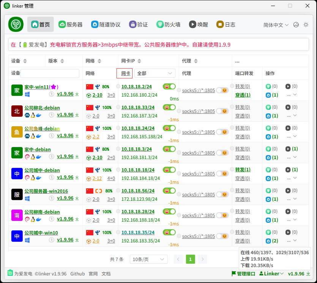Click the smiley face icon beside language
317x283 pixels.
click(296, 25)
